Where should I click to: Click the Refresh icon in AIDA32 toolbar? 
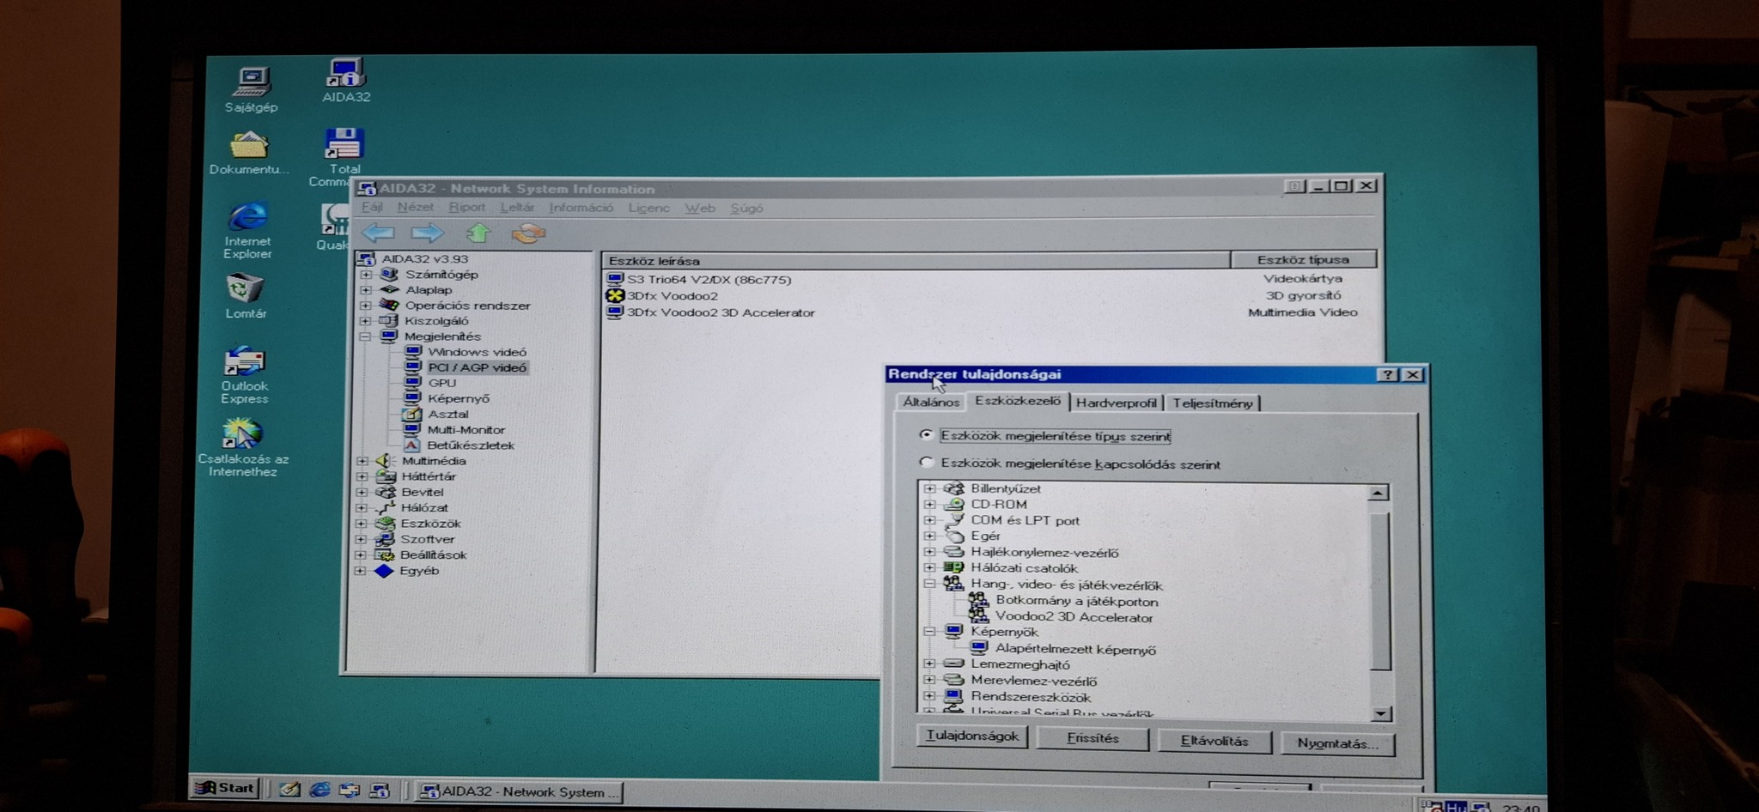(x=528, y=233)
